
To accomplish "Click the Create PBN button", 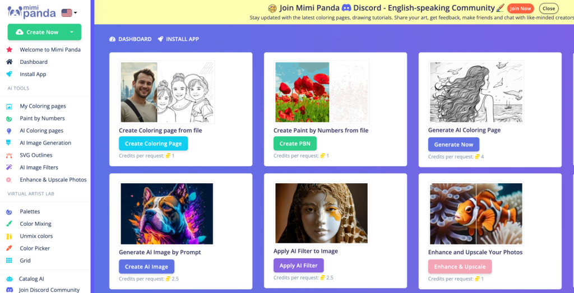I will tap(295, 143).
